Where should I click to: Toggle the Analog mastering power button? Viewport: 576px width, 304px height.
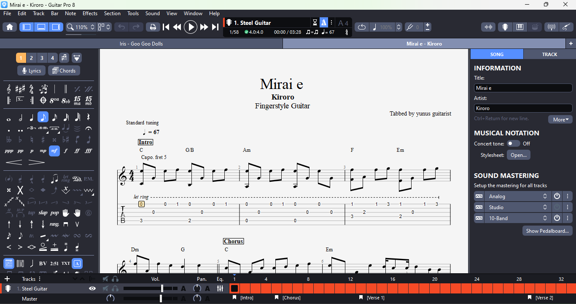(557, 196)
